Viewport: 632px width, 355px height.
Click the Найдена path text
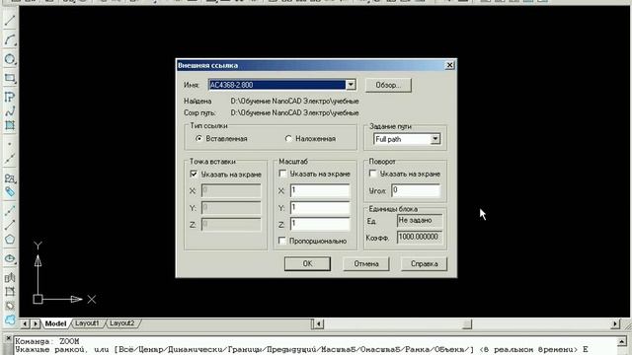pos(294,101)
